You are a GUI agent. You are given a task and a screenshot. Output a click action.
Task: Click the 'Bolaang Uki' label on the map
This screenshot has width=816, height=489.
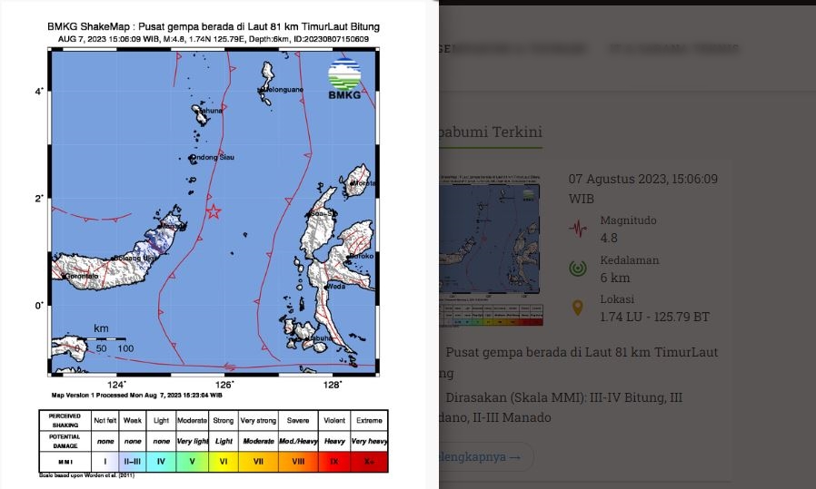coord(135,258)
